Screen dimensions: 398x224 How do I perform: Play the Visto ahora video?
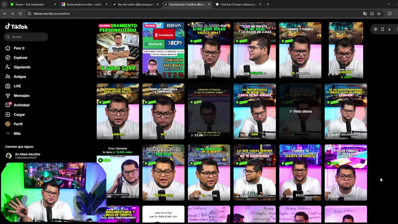pos(300,111)
